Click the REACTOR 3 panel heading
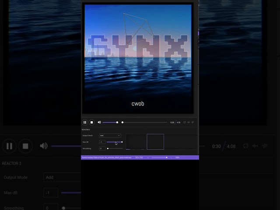 coord(86,129)
